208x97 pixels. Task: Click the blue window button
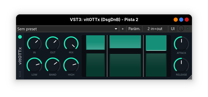[181, 20]
